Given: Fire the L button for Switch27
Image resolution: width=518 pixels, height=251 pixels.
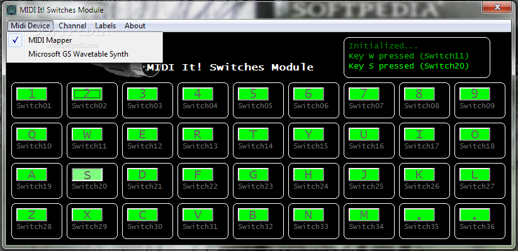Looking at the screenshot, I should tap(475, 175).
